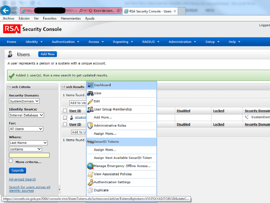This screenshot has height=203, width=270.
Task: Open the Last Name field dropdown
Action: 28,143
